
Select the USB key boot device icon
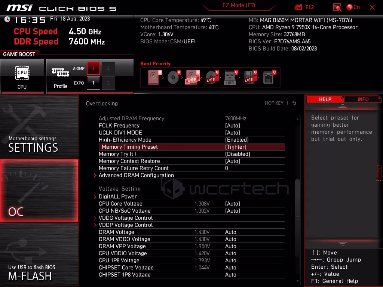[x=230, y=77]
